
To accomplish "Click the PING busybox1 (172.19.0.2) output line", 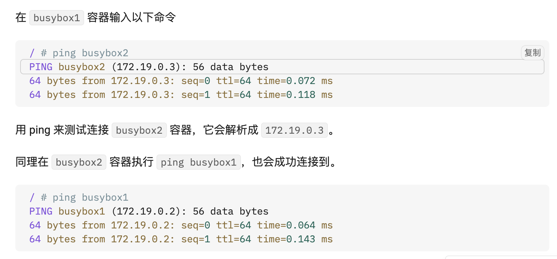I will click(x=149, y=211).
